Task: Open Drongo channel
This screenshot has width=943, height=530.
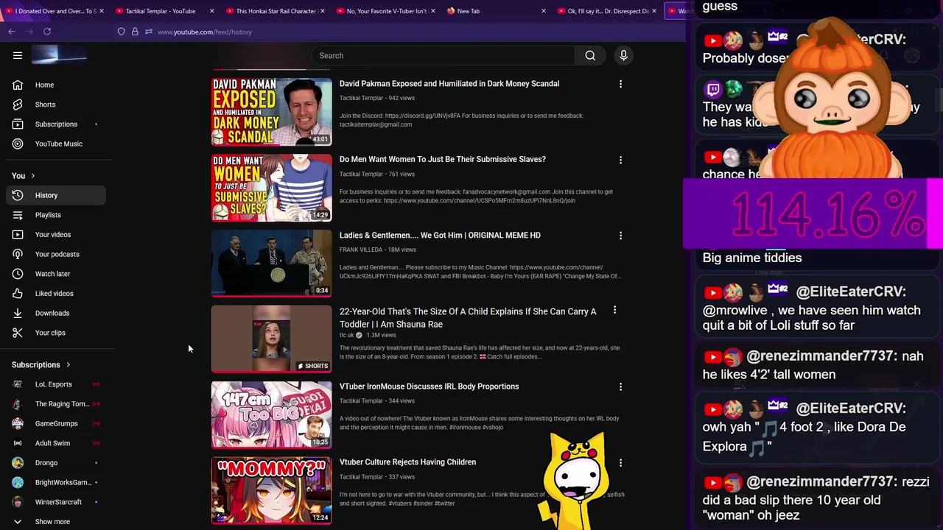Action: coord(56,462)
